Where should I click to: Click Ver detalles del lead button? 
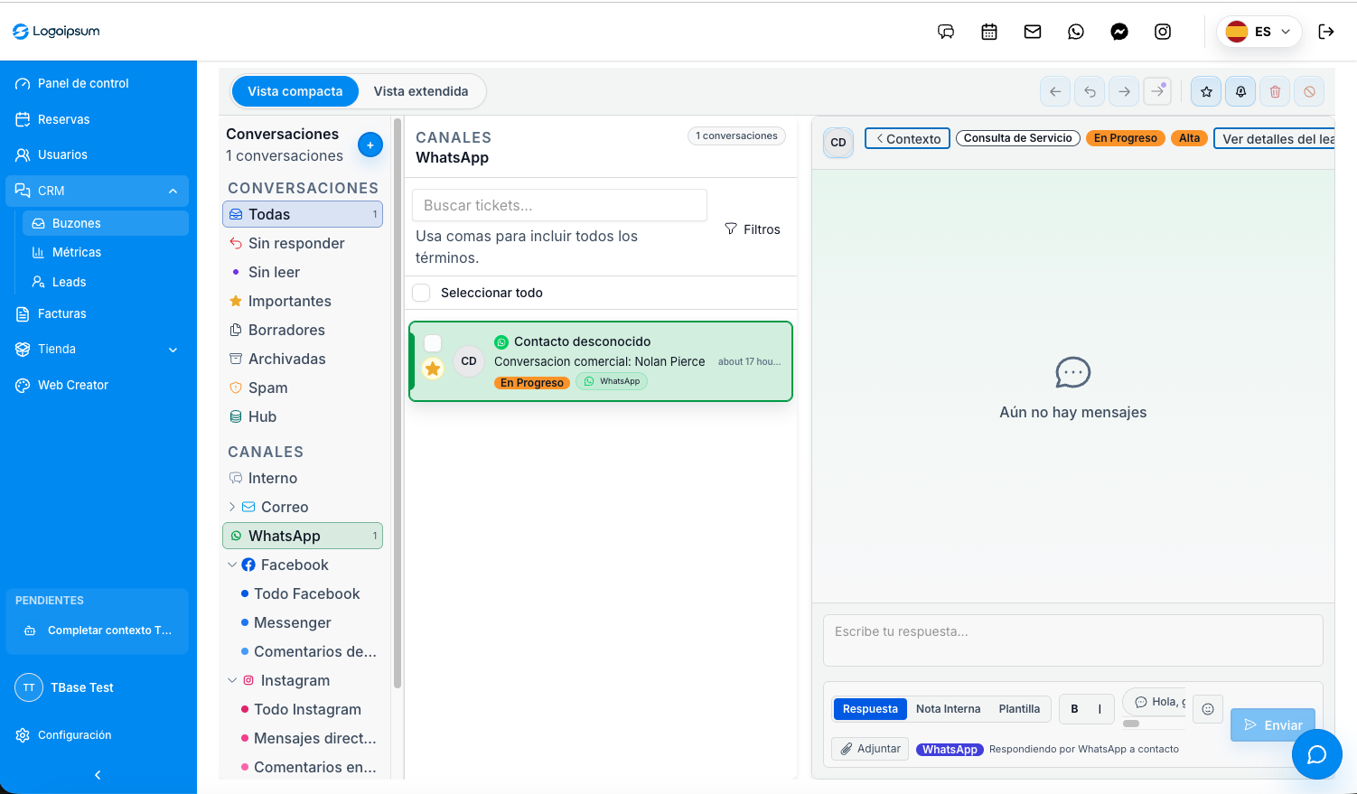(x=1274, y=138)
